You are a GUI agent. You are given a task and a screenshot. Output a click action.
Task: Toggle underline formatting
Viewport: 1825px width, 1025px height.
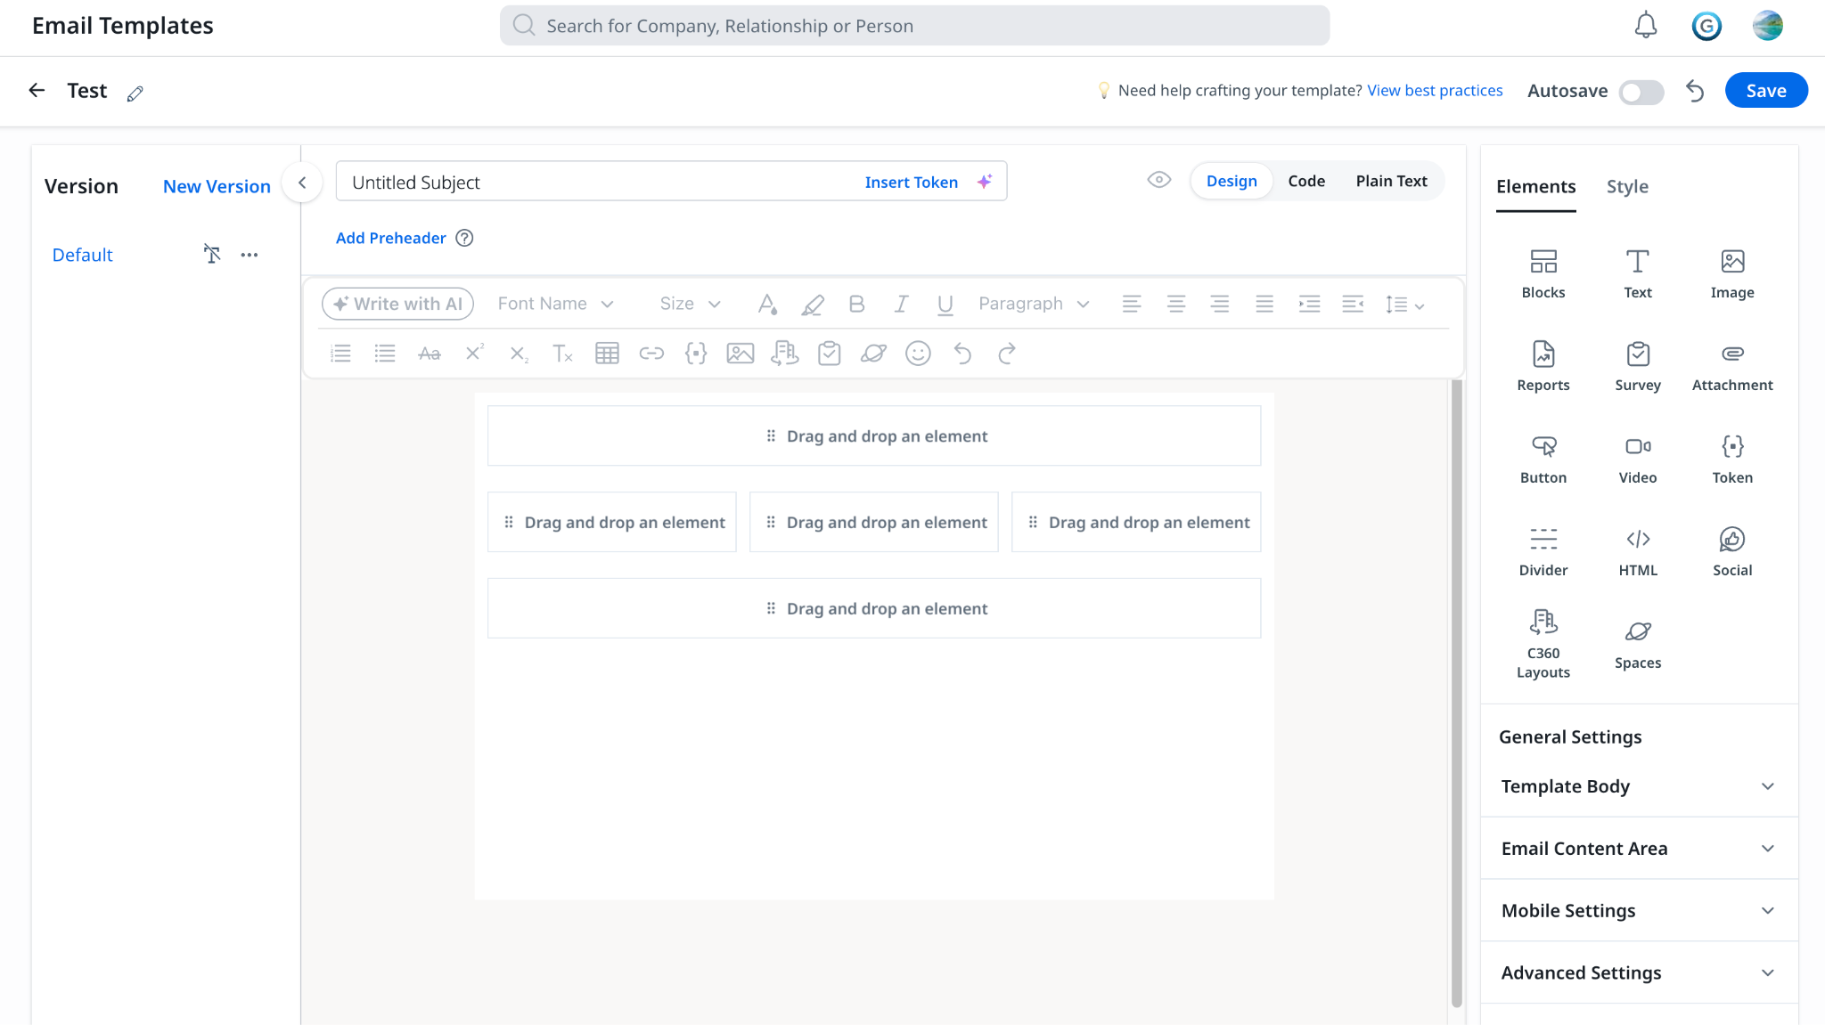click(x=945, y=305)
